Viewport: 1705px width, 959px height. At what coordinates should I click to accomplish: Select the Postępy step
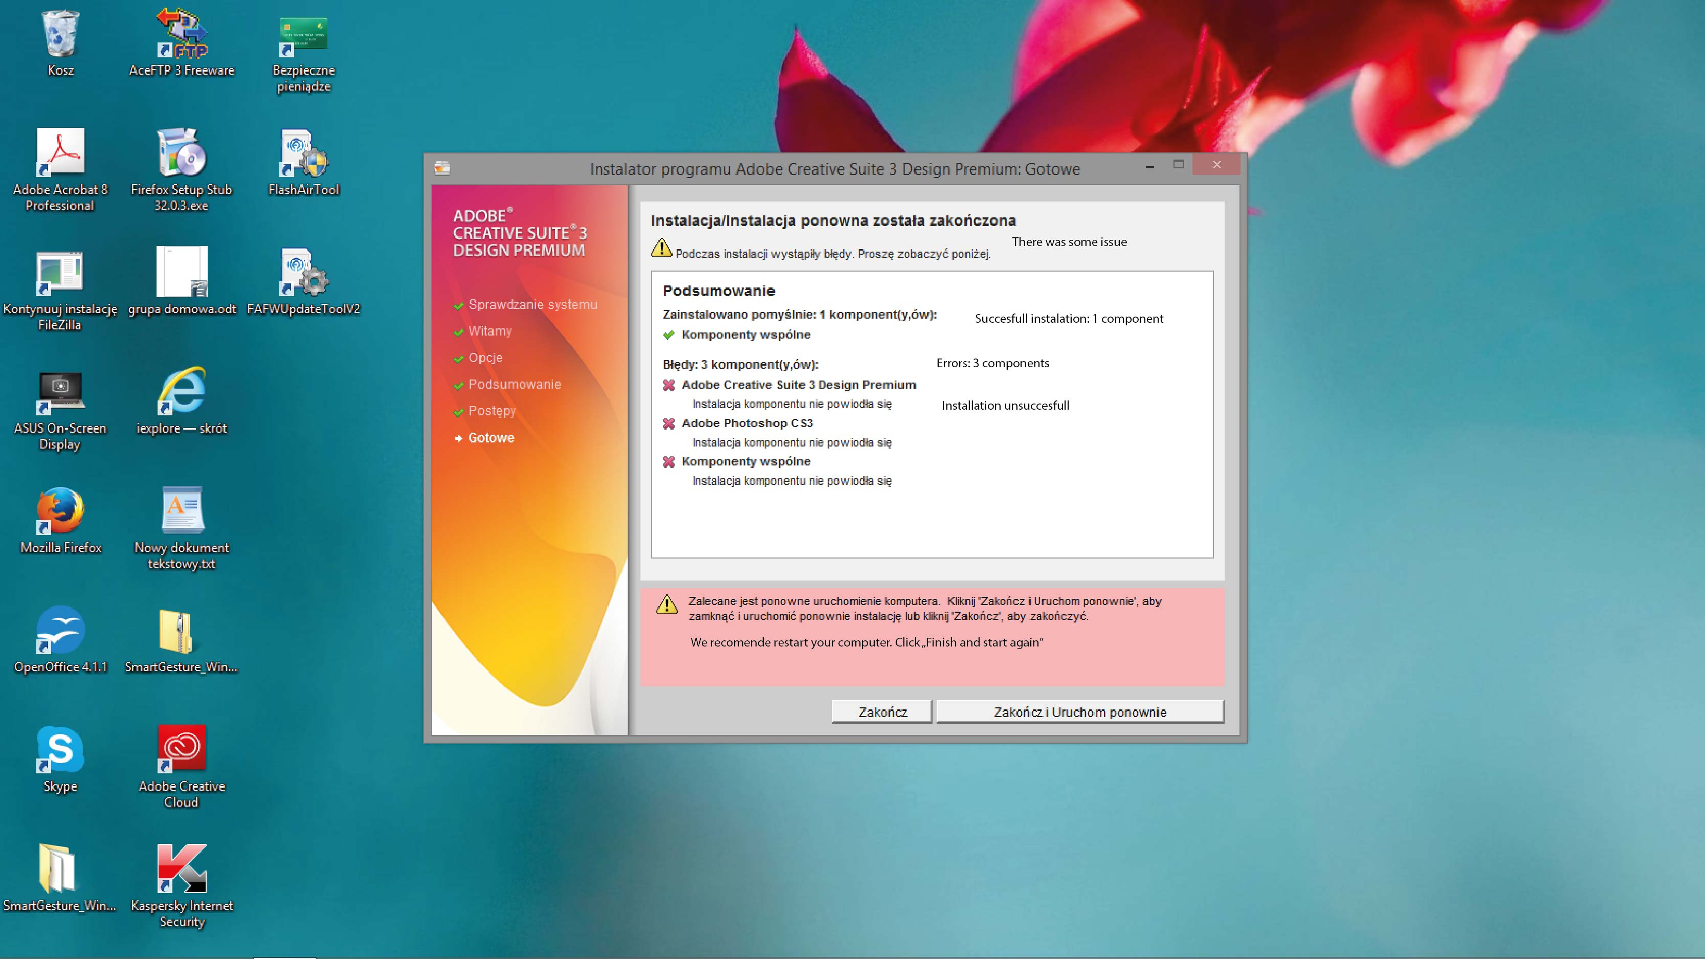[x=492, y=411]
